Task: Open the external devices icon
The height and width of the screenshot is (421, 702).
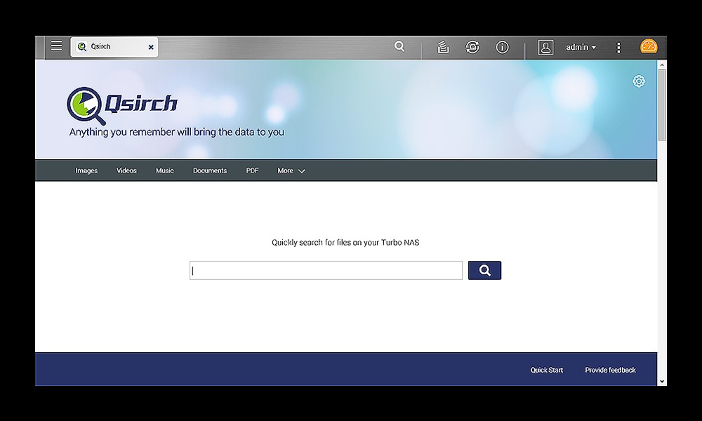Action: [x=472, y=47]
